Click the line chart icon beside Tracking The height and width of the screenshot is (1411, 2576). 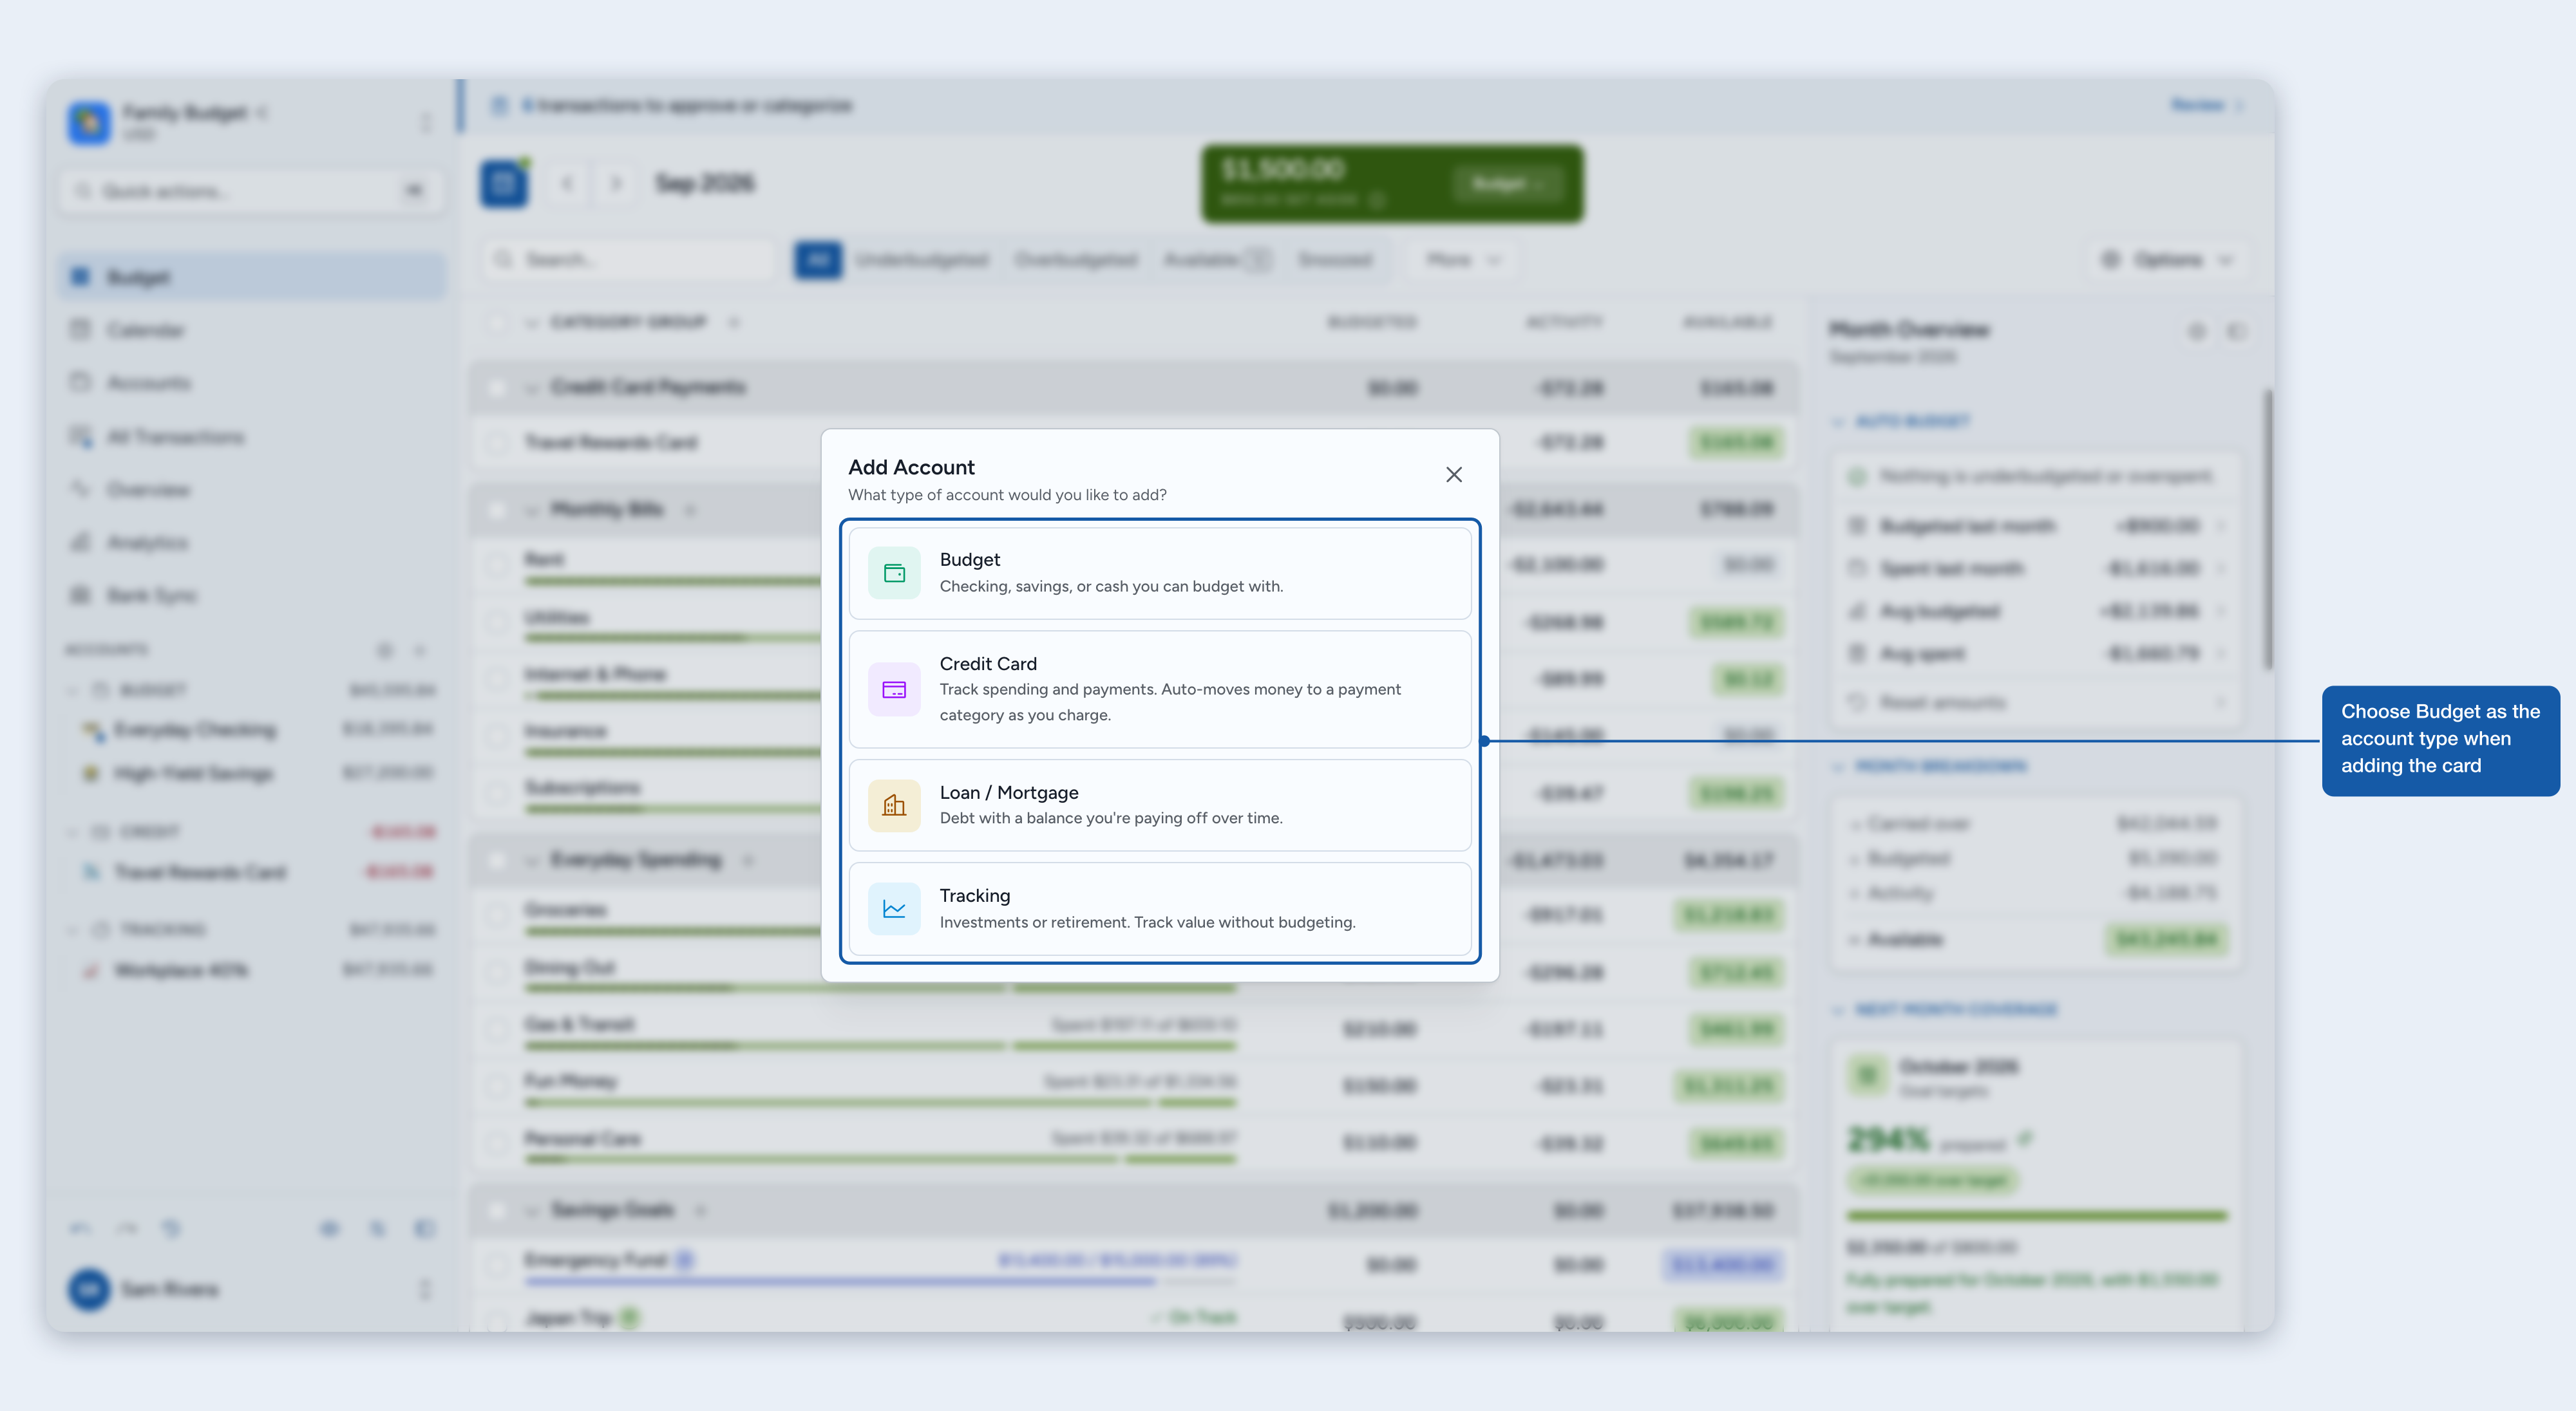[x=894, y=908]
